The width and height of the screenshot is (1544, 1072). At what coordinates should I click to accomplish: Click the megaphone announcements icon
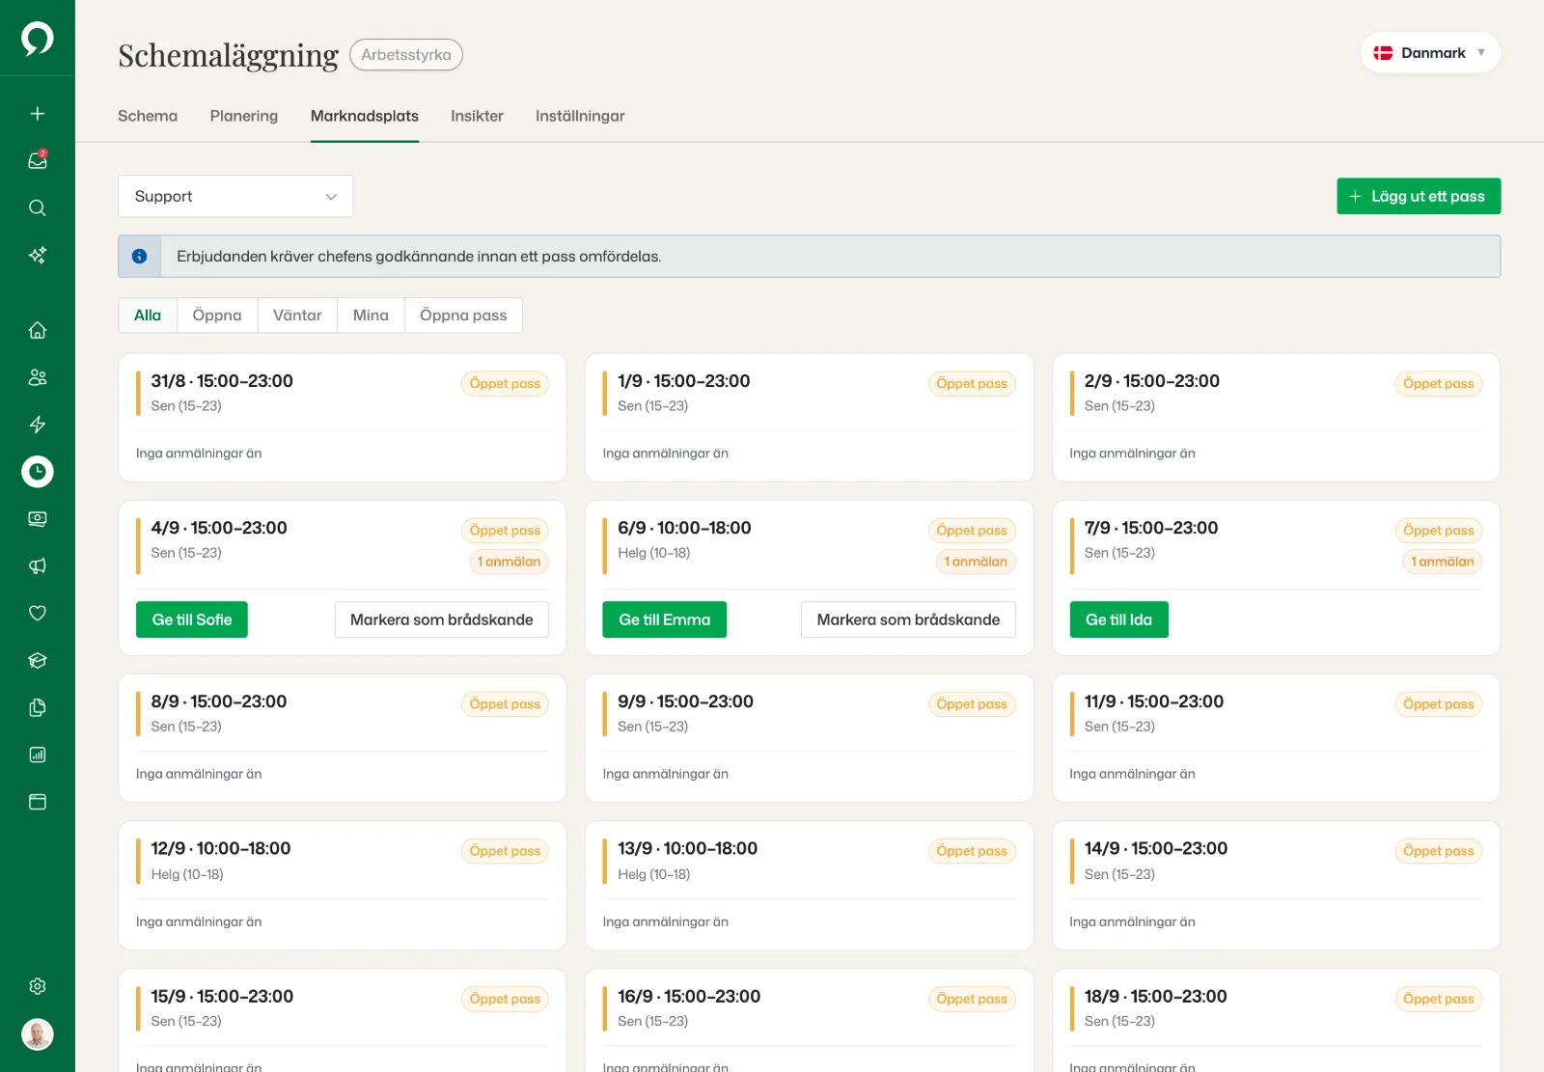click(38, 565)
